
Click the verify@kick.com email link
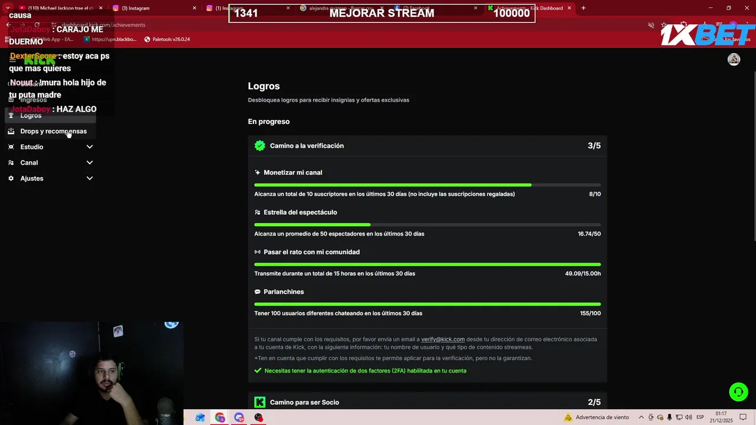[x=443, y=339]
